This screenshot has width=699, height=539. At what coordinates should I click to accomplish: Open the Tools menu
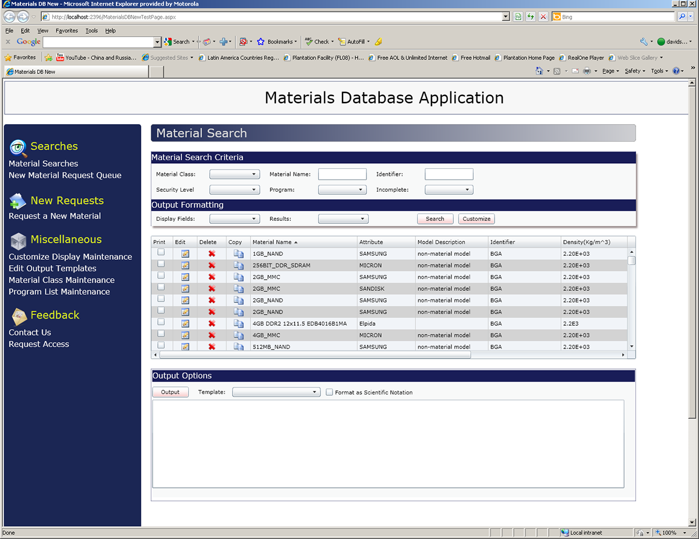coord(91,30)
